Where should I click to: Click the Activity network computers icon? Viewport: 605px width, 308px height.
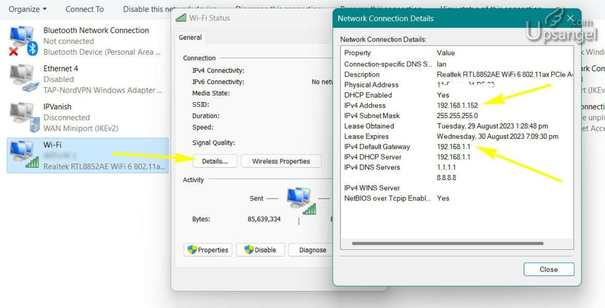pos(301,200)
